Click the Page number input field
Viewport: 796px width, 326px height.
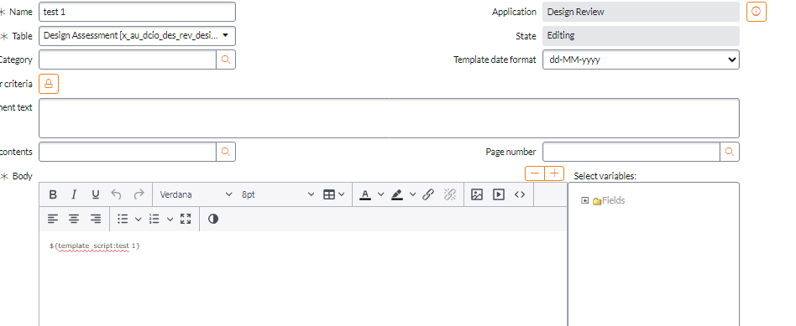(x=631, y=152)
